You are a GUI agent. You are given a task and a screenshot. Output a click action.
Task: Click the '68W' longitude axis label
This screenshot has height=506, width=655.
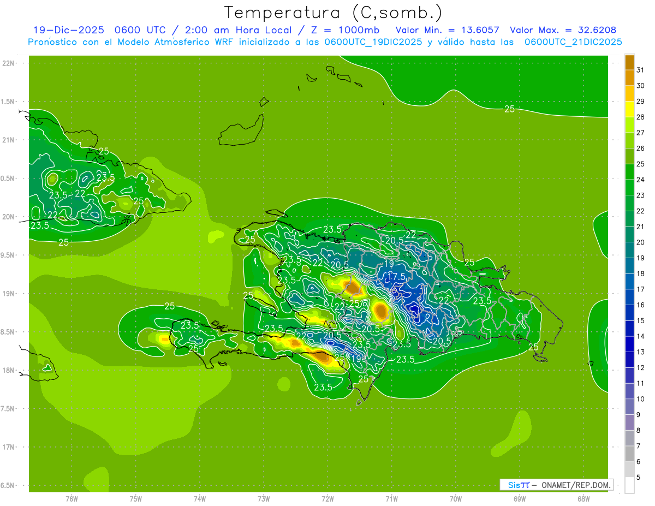pos(583,498)
